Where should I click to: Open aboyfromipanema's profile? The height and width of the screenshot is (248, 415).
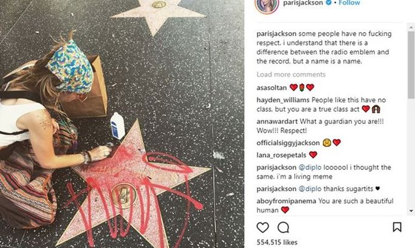click(286, 201)
